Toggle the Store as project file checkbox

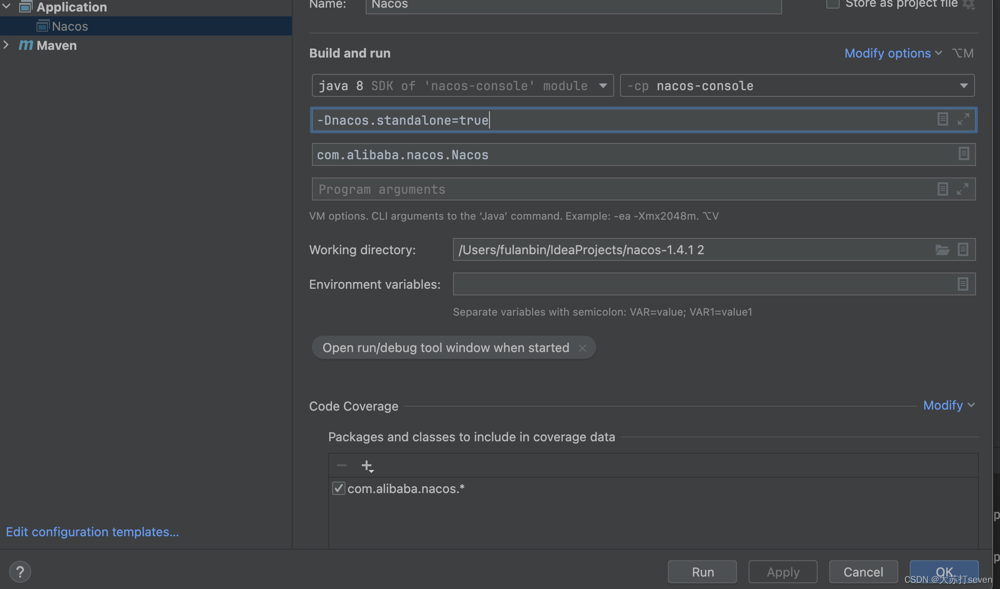[x=833, y=4]
